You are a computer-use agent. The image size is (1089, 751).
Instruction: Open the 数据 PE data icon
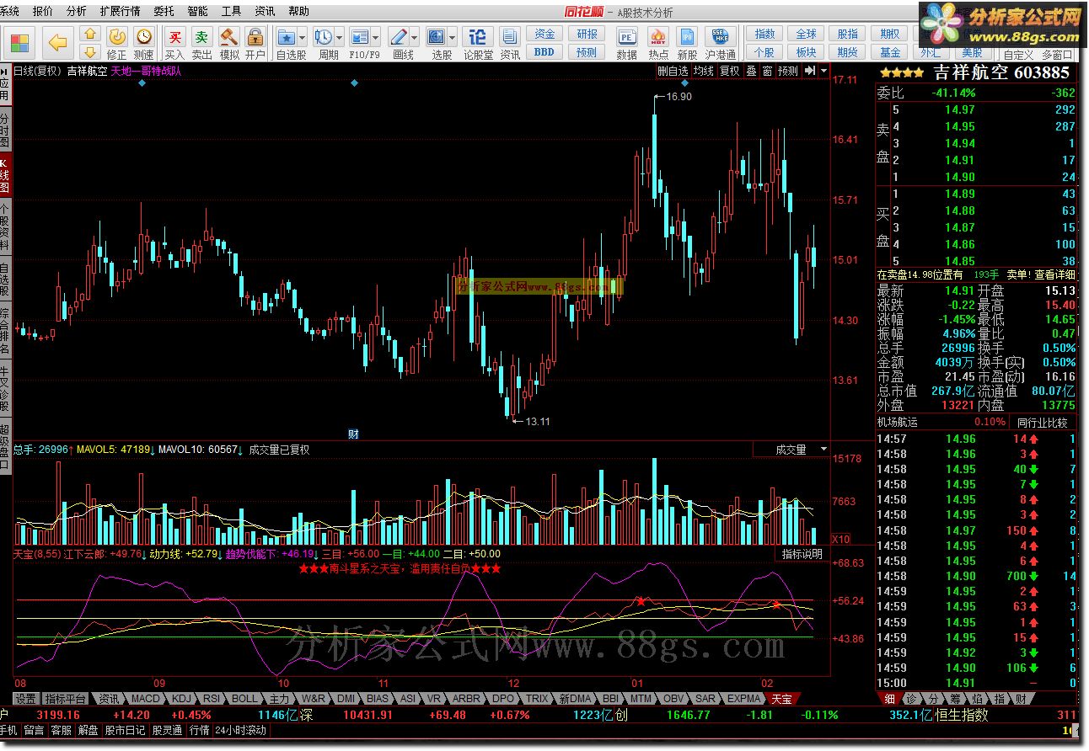click(x=626, y=36)
